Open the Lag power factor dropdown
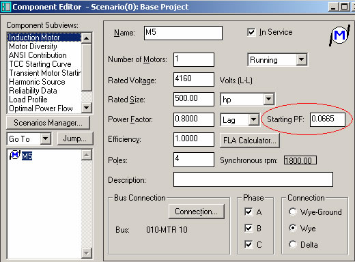355x262 pixels. pos(254,119)
